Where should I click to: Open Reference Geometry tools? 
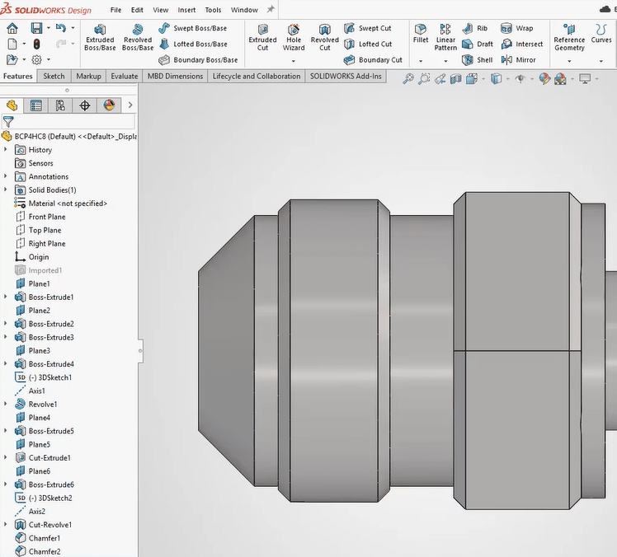tap(569, 38)
